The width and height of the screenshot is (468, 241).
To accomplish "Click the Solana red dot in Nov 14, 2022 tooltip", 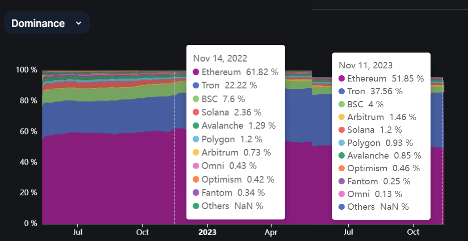I will (x=196, y=112).
